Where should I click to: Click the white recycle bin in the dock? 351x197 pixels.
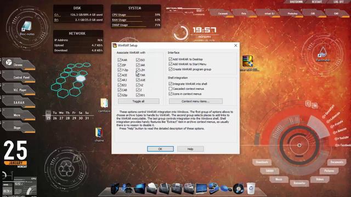click(x=251, y=188)
